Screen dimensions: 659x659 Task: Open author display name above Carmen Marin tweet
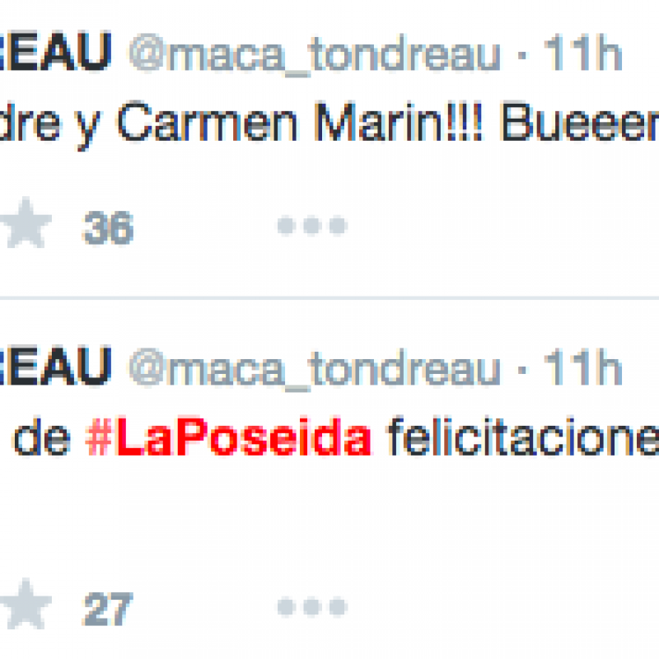pos(55,52)
